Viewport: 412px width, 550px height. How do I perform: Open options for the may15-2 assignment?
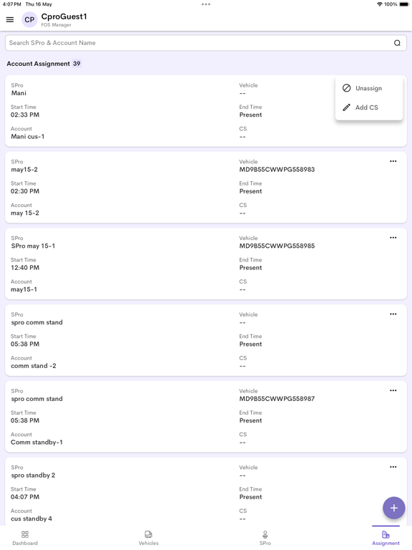393,161
